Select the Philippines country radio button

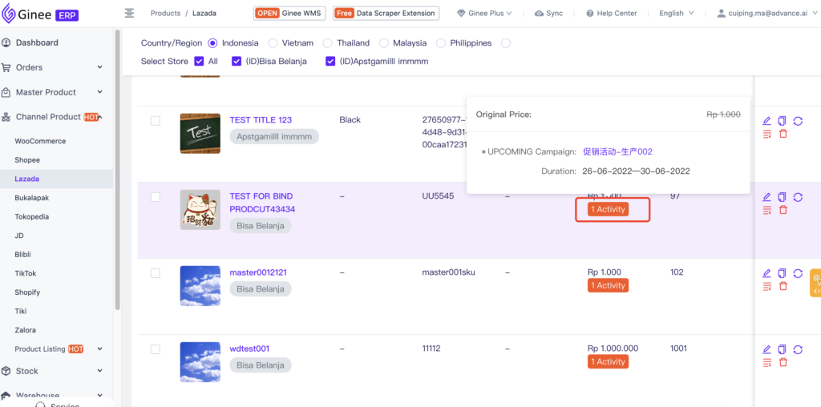[440, 43]
